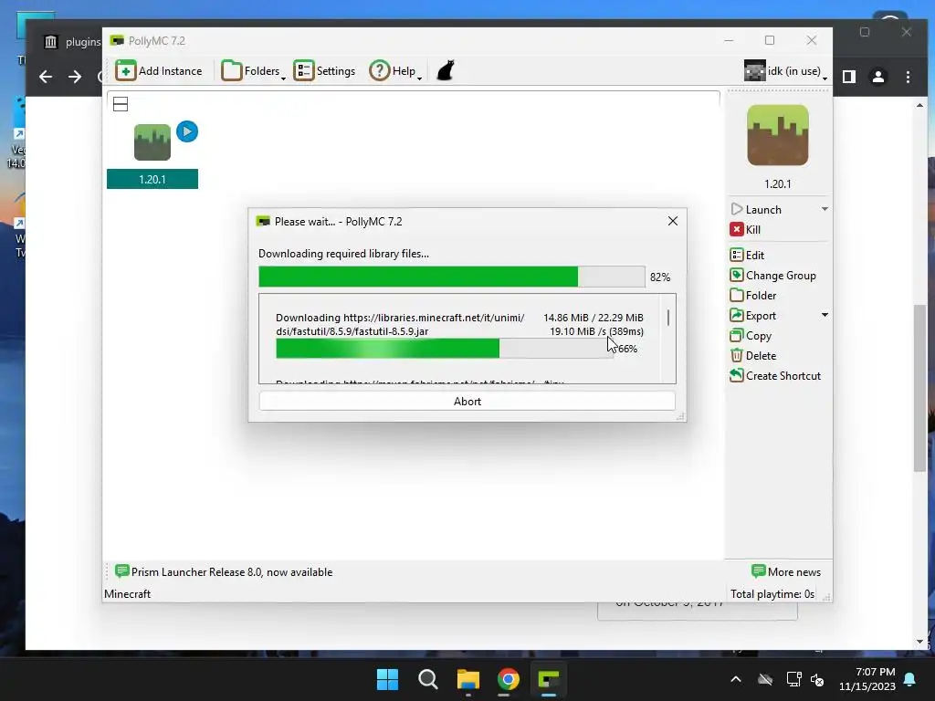Image resolution: width=935 pixels, height=701 pixels.
Task: Click the browser profile icon
Action: [x=877, y=77]
